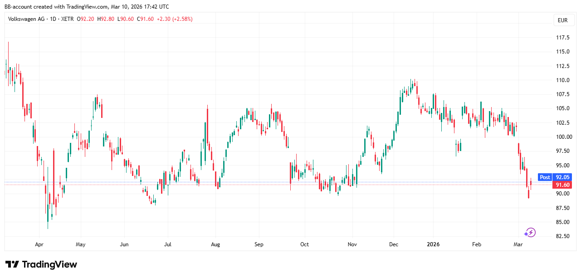Click the +2.30 (+2.58%) change value
581x278 pixels.
tap(174, 19)
